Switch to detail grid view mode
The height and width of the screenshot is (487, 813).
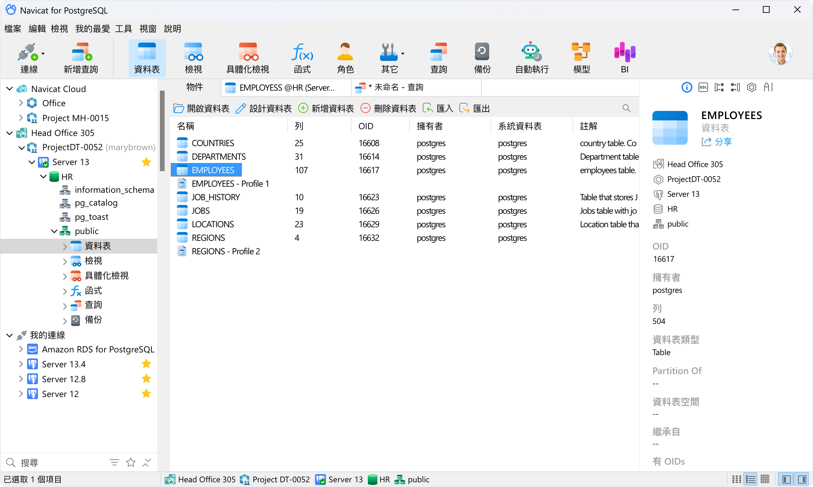pyautogui.click(x=765, y=479)
